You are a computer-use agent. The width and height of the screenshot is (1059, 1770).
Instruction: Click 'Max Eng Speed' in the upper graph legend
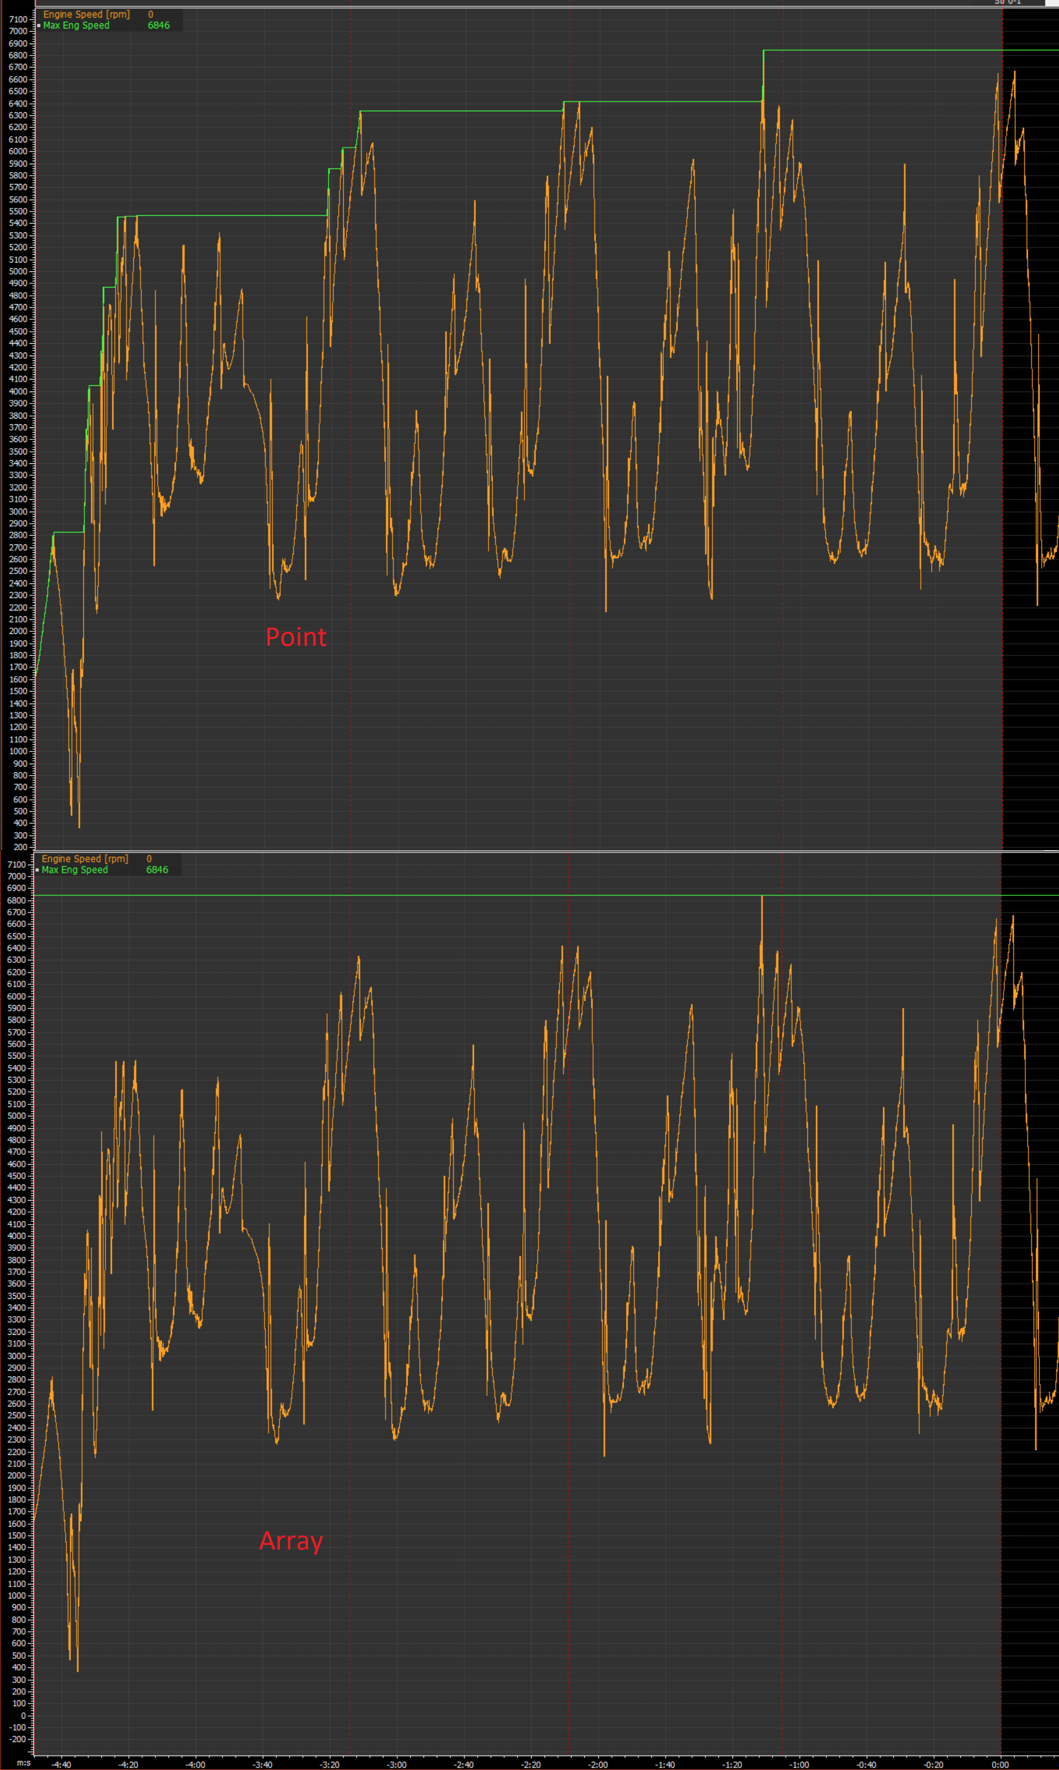pyautogui.click(x=76, y=25)
